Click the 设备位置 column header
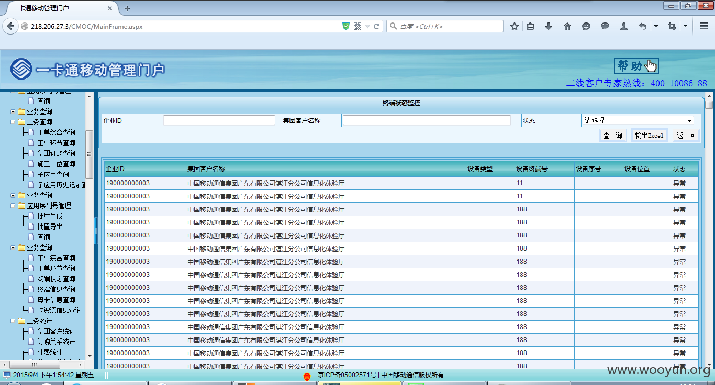The height and width of the screenshot is (385, 715). pyautogui.click(x=637, y=169)
